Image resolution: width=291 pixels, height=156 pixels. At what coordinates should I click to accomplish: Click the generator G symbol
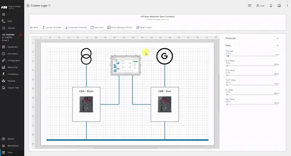click(164, 56)
